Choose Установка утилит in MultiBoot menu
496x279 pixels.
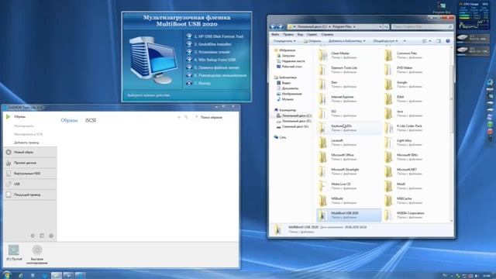[212, 52]
